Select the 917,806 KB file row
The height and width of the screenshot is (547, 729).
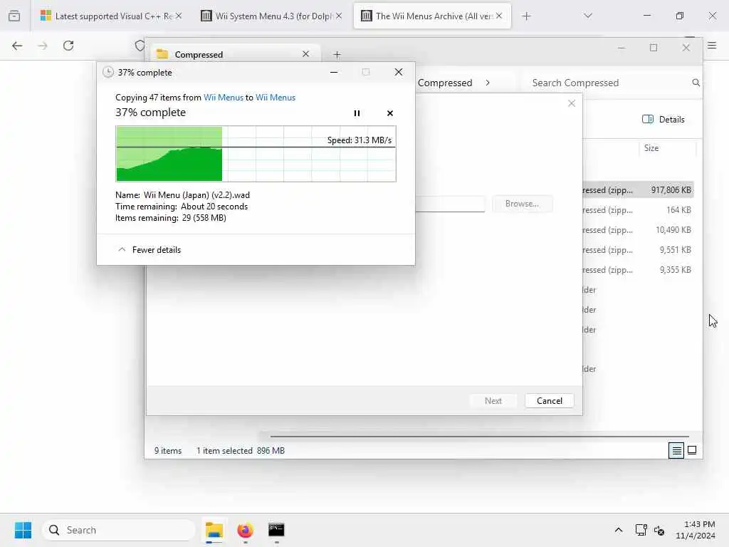tap(639, 189)
